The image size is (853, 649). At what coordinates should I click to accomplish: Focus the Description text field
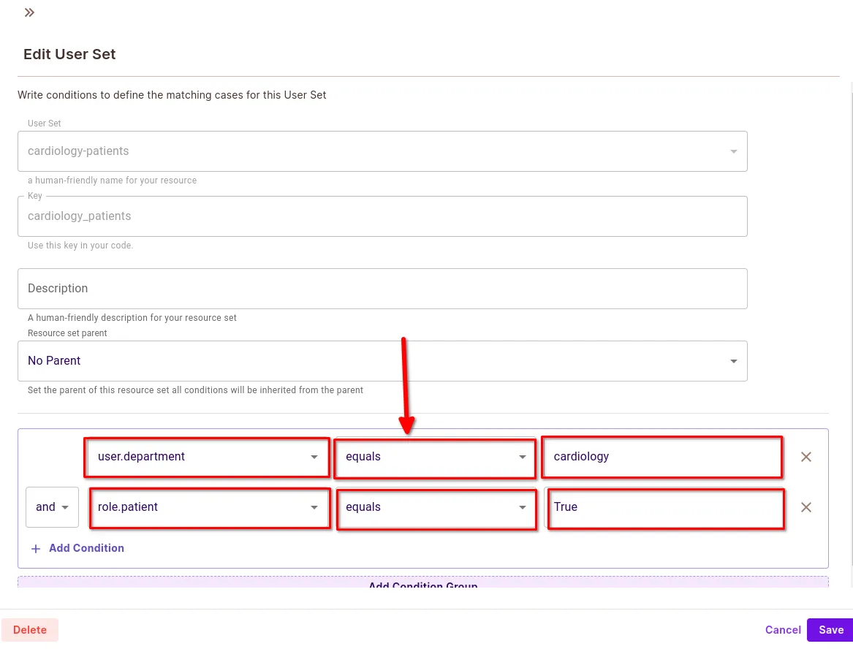coord(382,289)
